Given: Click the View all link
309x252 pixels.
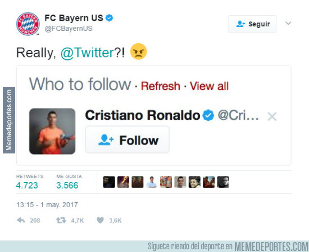Looking at the screenshot, I should pos(209,86).
